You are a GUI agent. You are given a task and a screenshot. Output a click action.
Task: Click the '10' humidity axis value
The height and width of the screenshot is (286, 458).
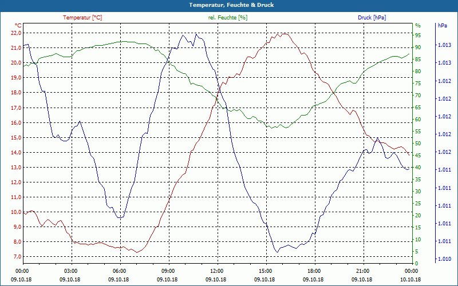(418, 240)
